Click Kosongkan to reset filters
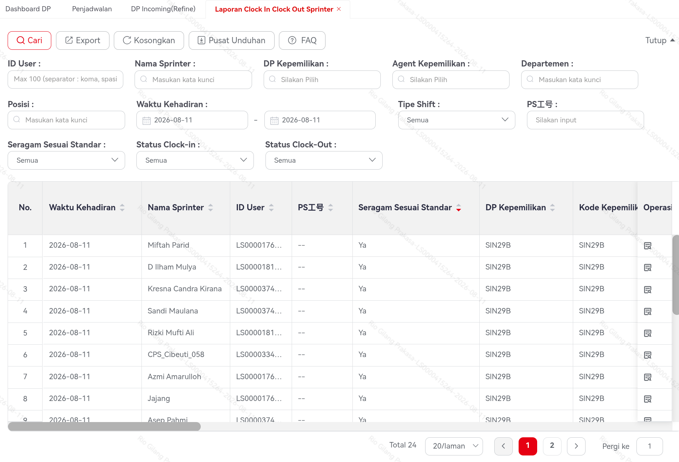This screenshot has width=679, height=462. click(x=149, y=40)
